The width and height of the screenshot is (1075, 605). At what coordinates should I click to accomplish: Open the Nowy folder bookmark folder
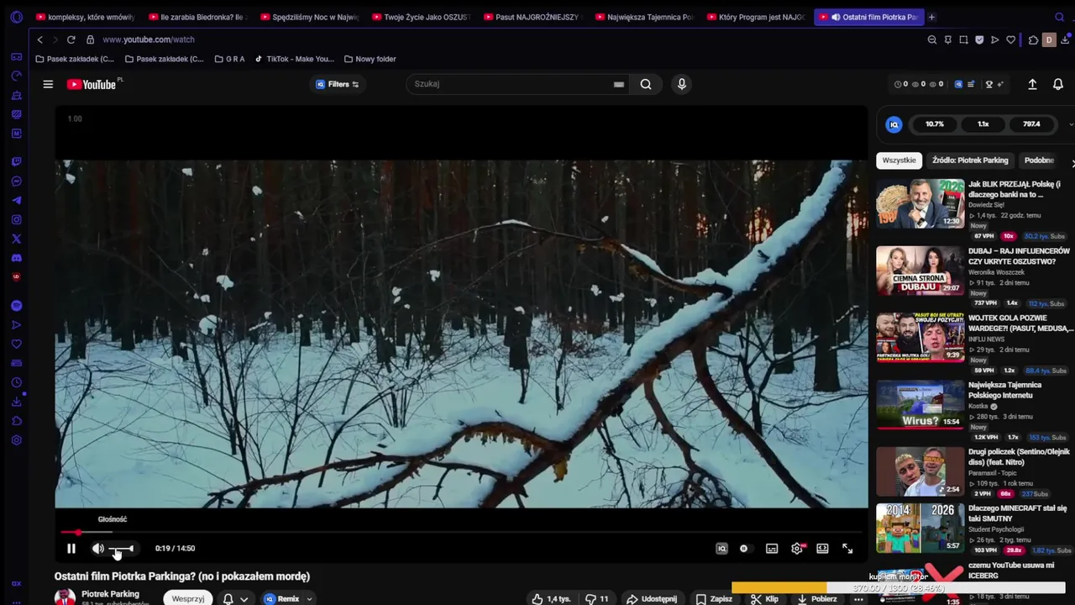pos(370,59)
